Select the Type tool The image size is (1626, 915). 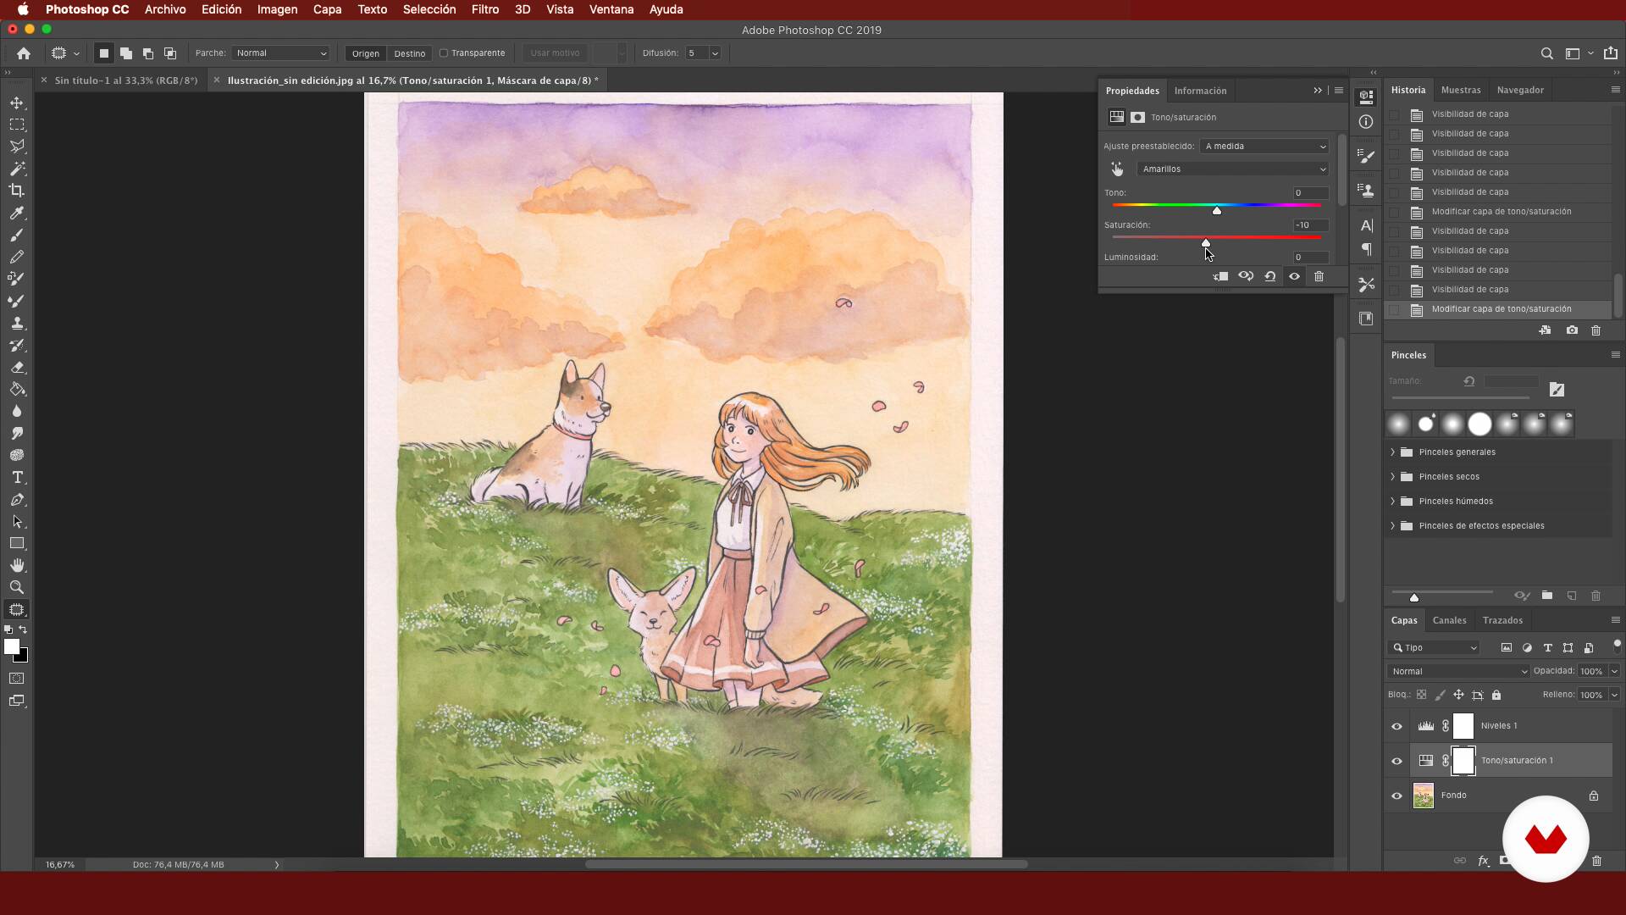(17, 477)
